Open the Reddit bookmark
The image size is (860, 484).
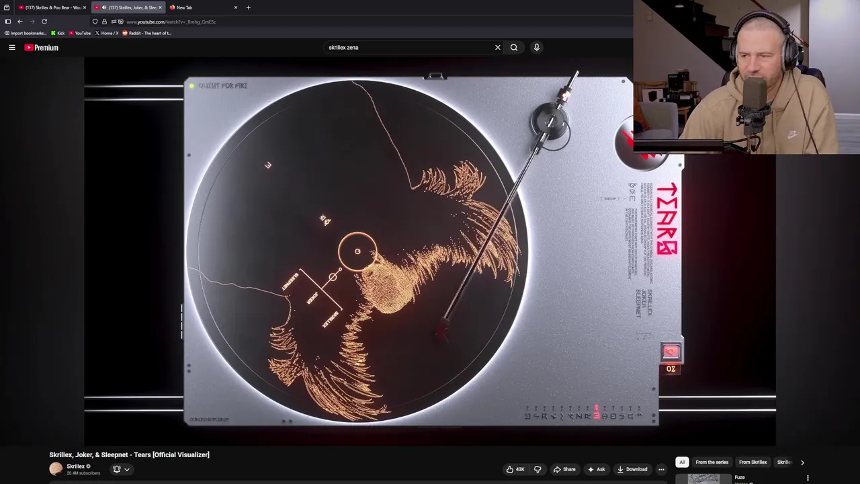click(x=146, y=33)
